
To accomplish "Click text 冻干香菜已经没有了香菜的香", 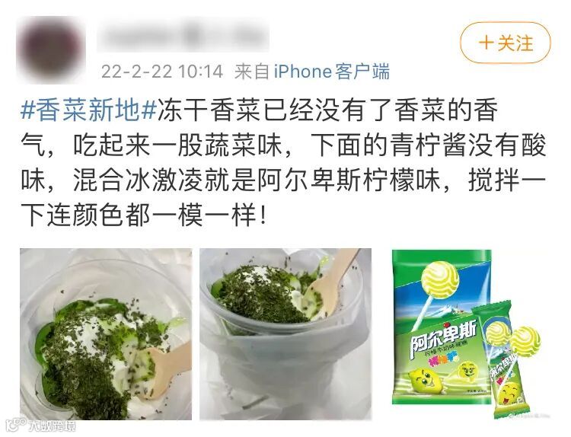I will tap(327, 110).
